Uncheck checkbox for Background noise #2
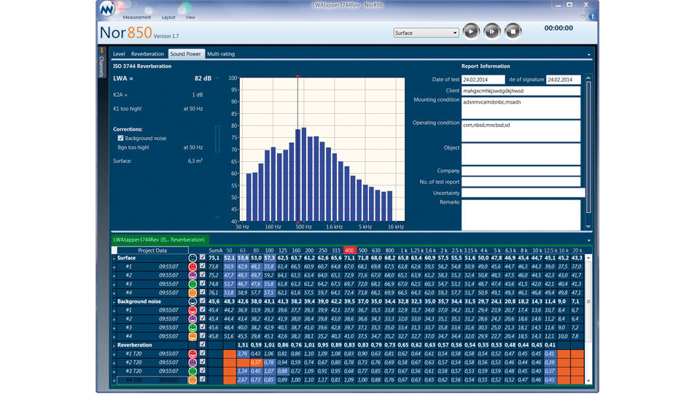 203,318
